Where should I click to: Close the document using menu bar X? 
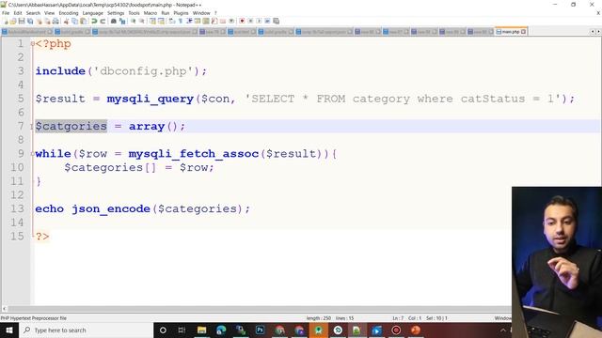[x=598, y=13]
